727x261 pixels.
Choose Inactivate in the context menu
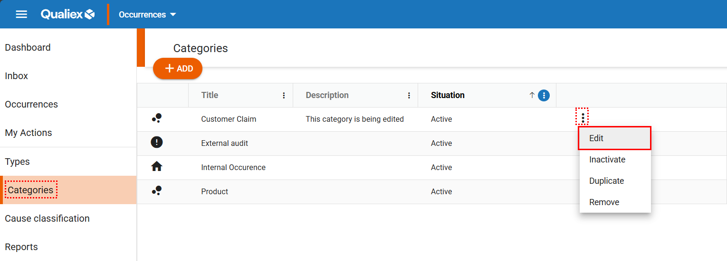[607, 160]
